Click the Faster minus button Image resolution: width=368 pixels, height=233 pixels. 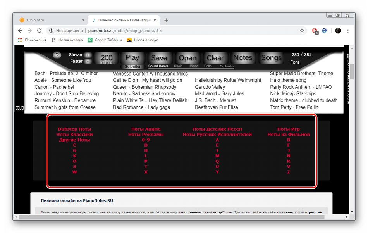coord(88,61)
